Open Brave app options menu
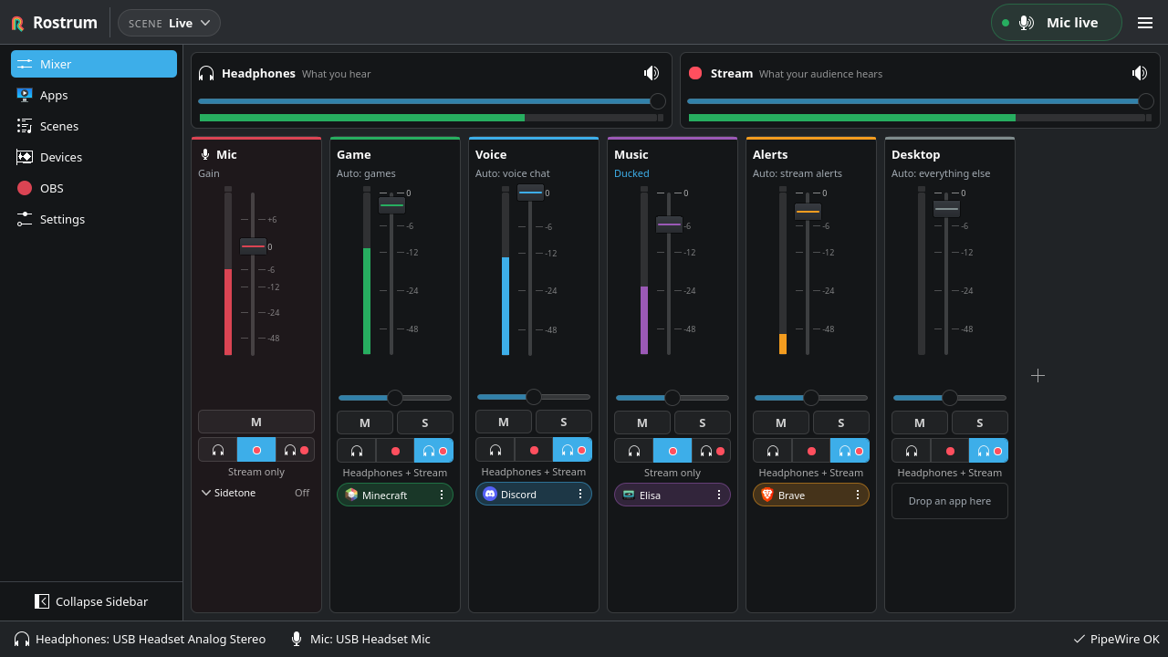This screenshot has width=1168, height=657. [858, 495]
